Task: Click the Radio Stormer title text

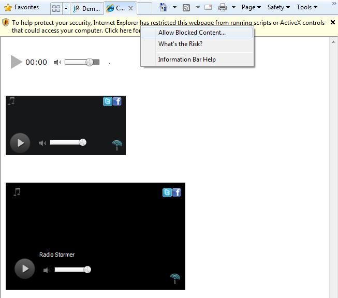Action: tap(57, 255)
